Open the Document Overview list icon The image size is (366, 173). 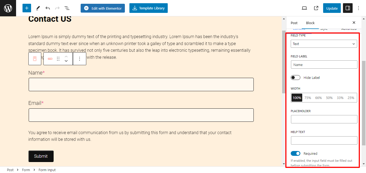67,8
